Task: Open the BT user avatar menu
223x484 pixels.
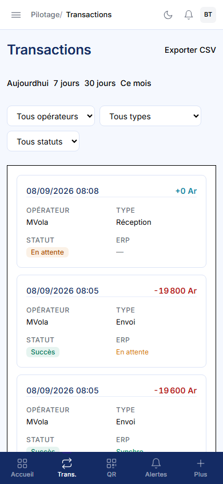Action: coord(208,15)
